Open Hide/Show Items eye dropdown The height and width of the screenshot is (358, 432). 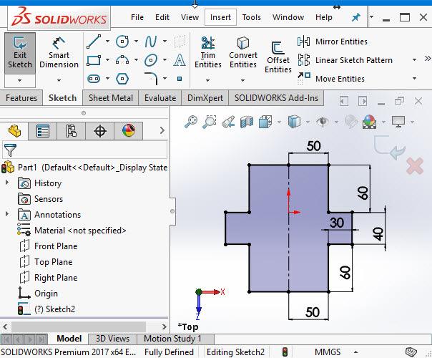(336, 122)
